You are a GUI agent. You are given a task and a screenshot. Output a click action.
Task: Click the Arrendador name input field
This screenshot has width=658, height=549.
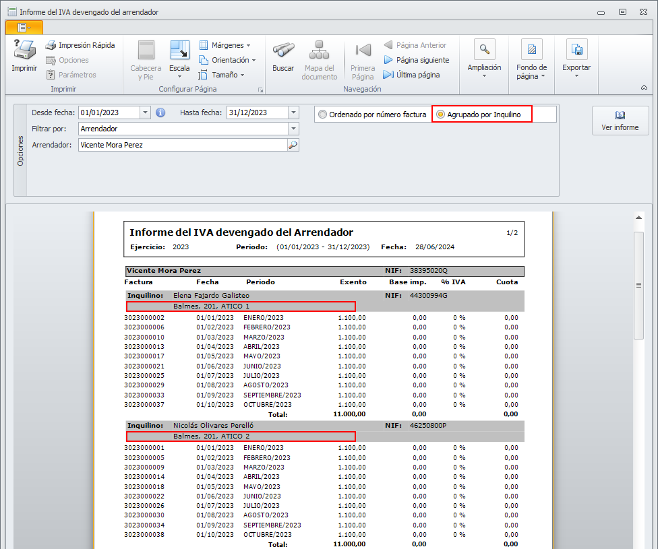click(x=182, y=144)
